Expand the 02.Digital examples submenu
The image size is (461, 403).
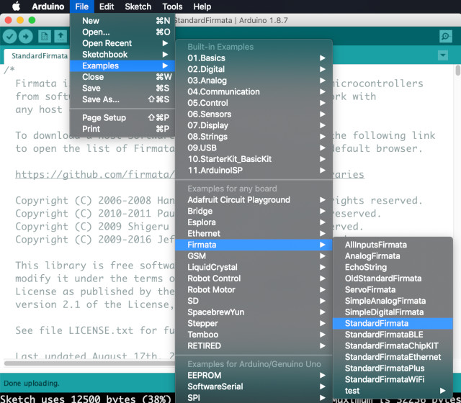tap(254, 69)
